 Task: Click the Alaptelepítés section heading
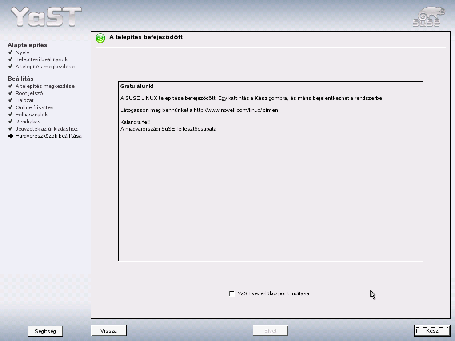point(27,45)
